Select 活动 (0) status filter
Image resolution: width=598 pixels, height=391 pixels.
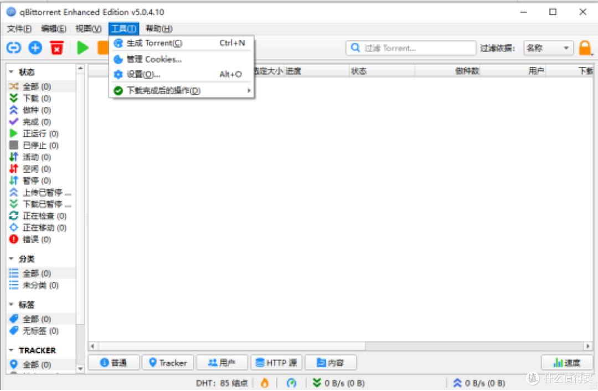tap(41, 157)
